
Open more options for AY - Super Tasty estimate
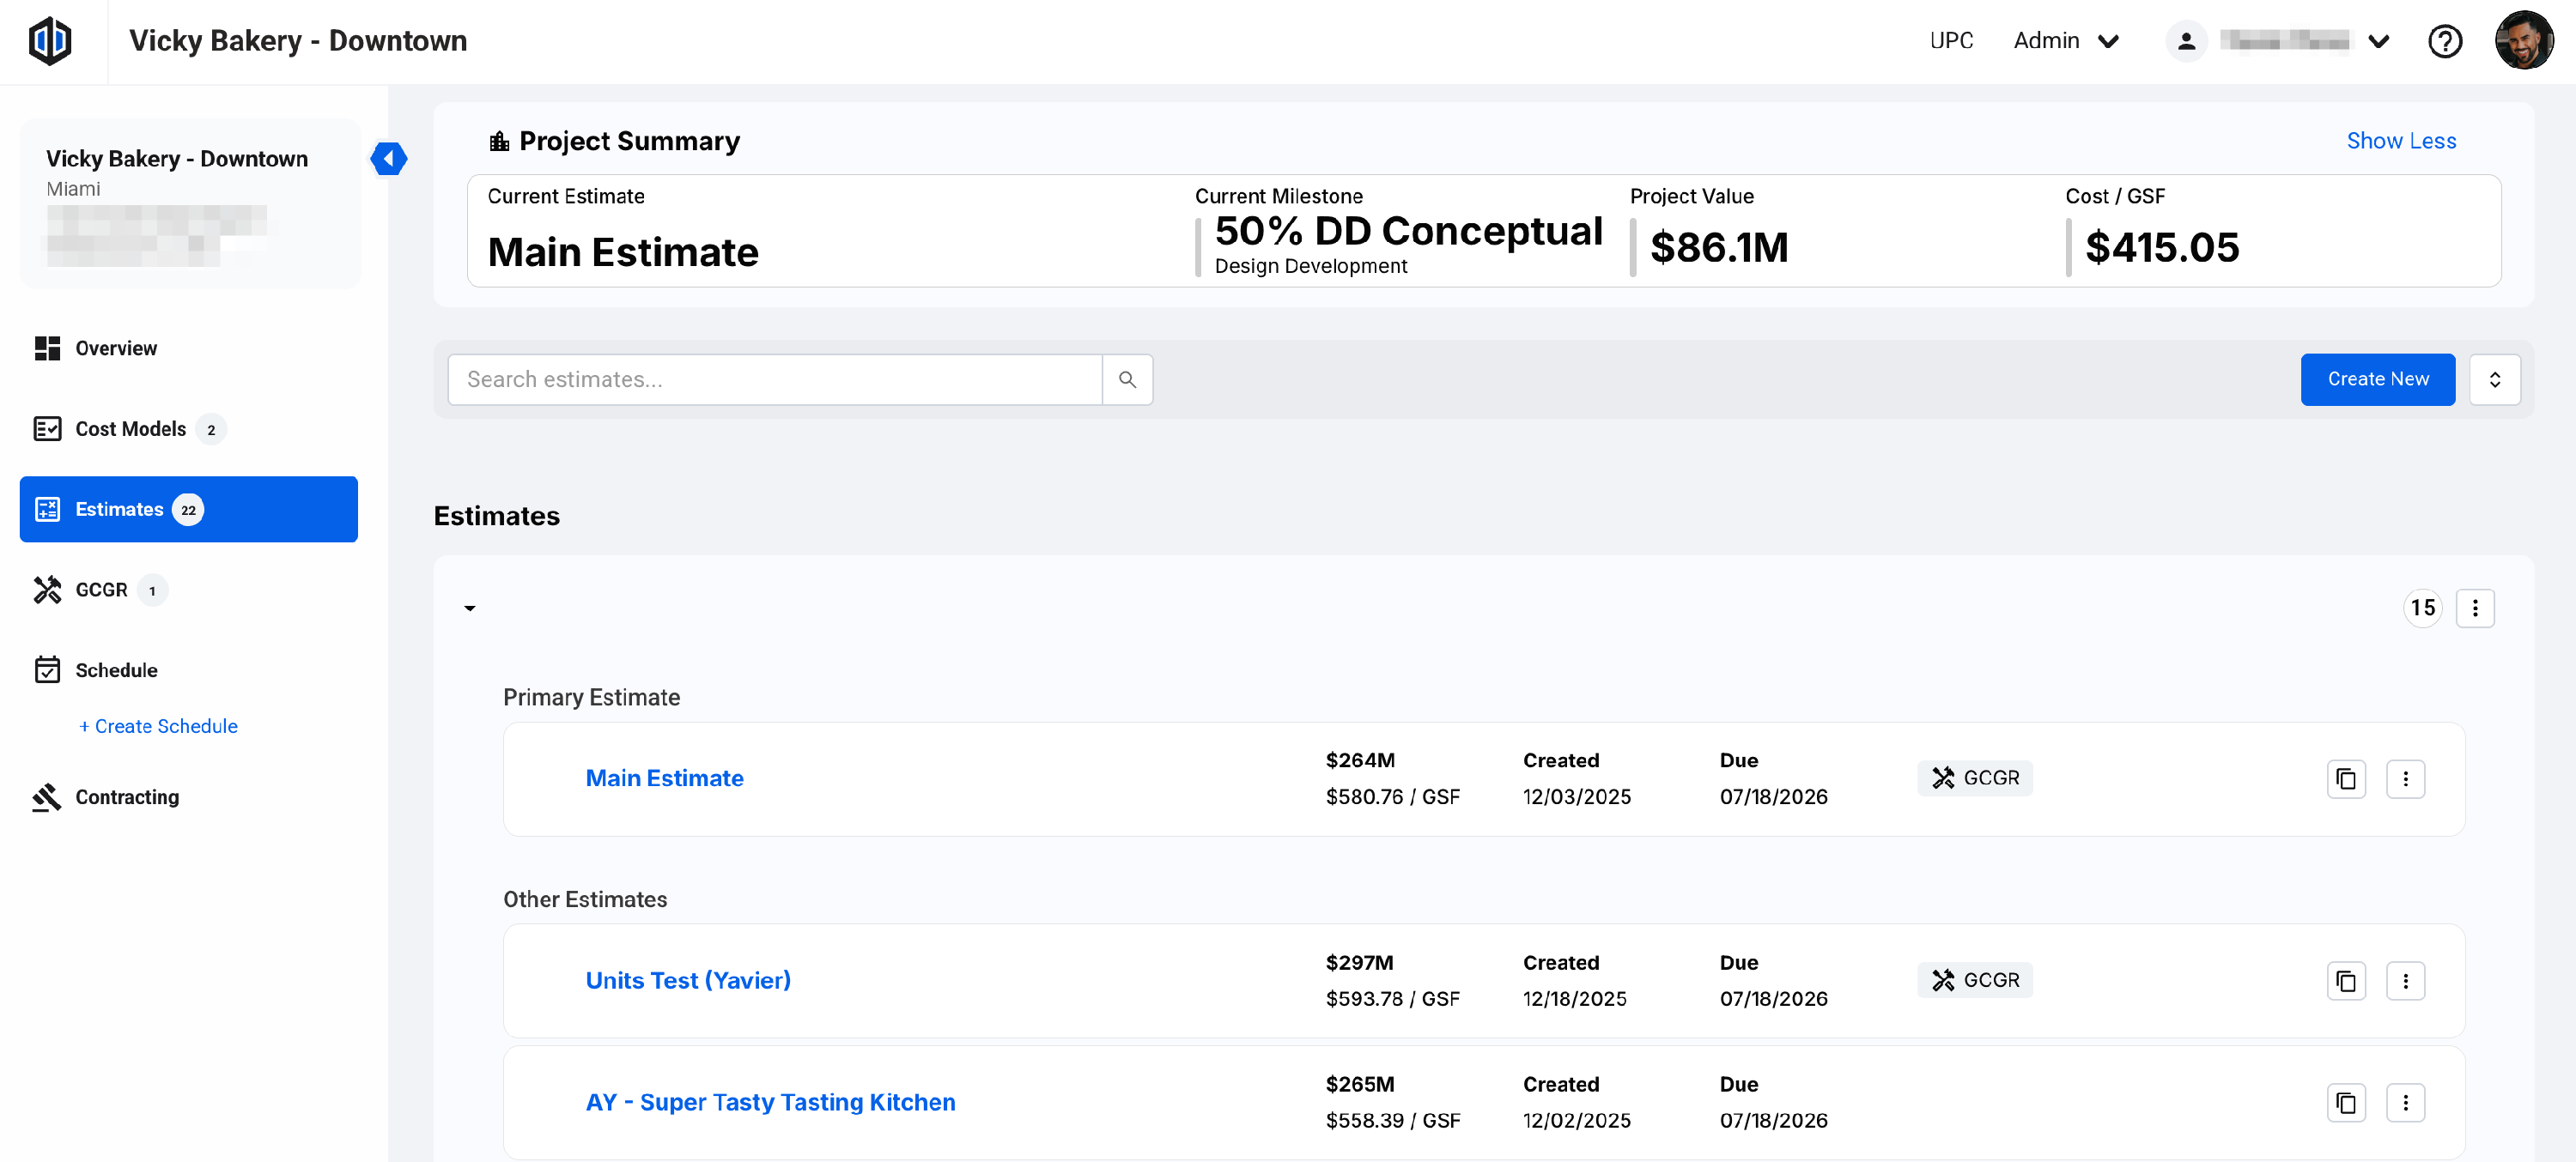click(2405, 1103)
